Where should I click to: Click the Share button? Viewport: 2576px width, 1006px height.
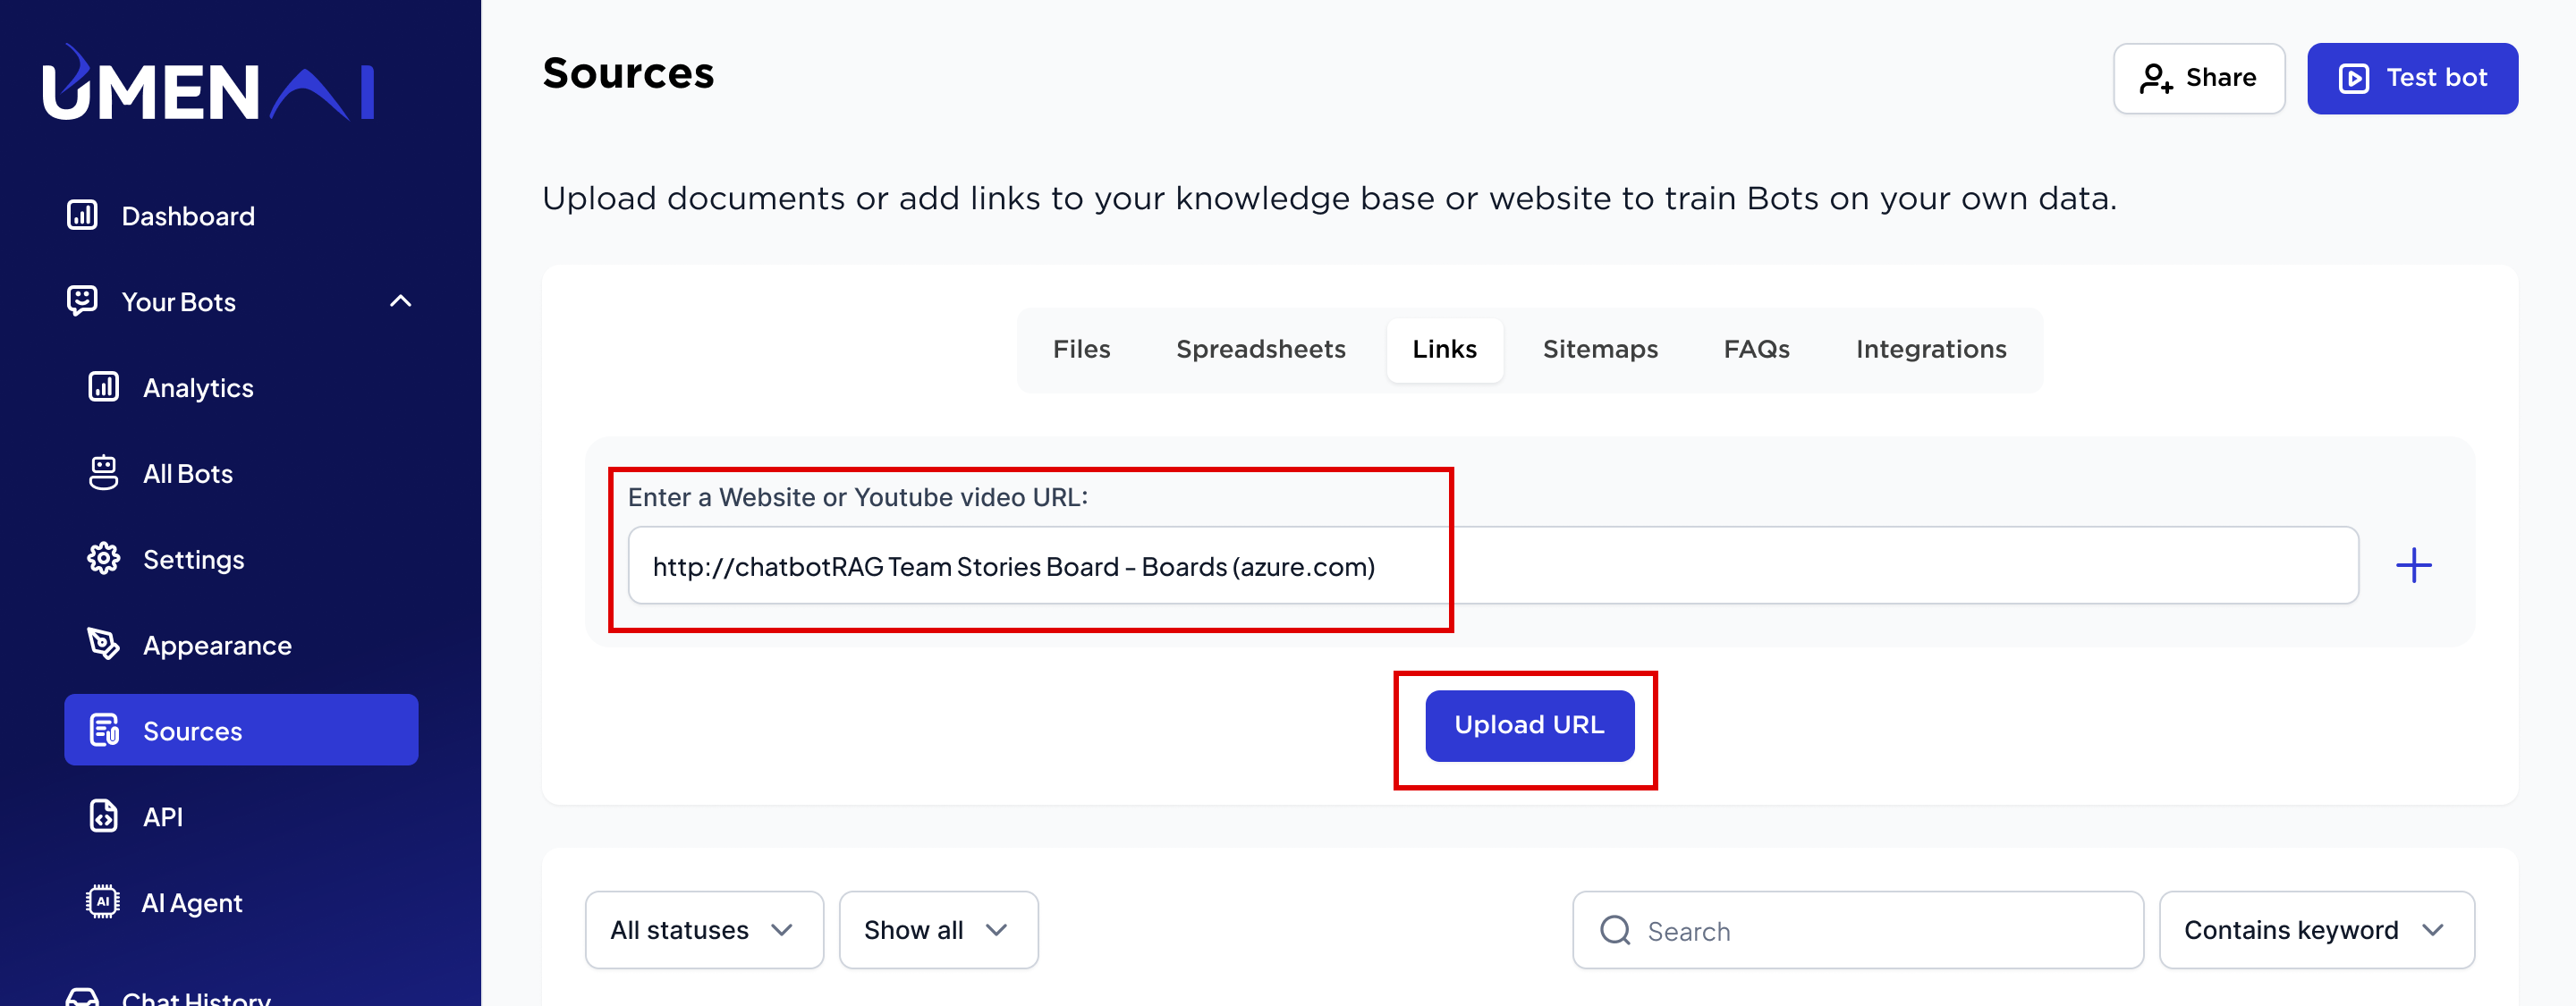coord(2198,78)
